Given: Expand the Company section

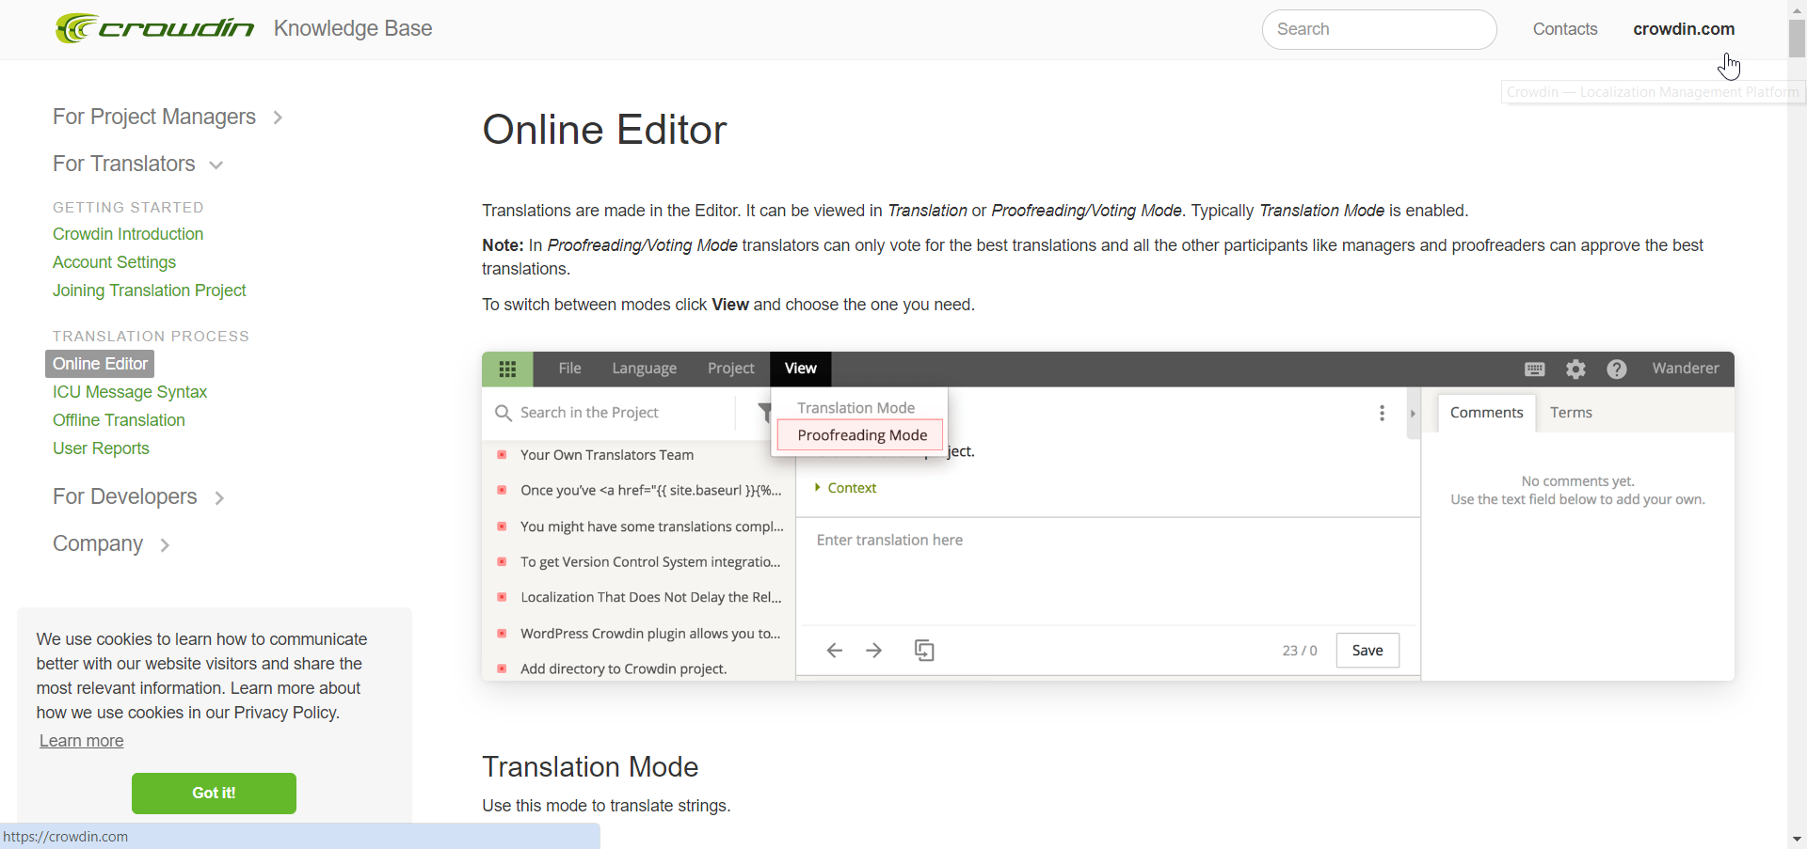Looking at the screenshot, I should [111, 543].
